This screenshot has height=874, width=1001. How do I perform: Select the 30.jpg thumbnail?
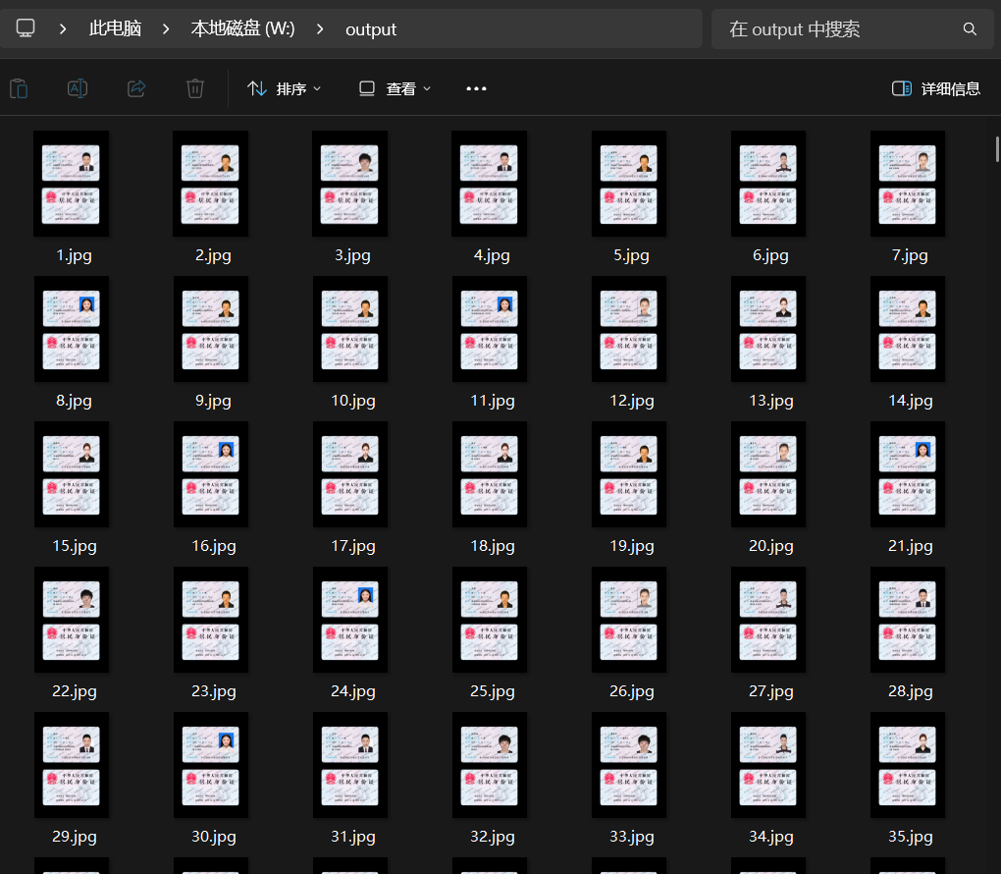pyautogui.click(x=210, y=765)
